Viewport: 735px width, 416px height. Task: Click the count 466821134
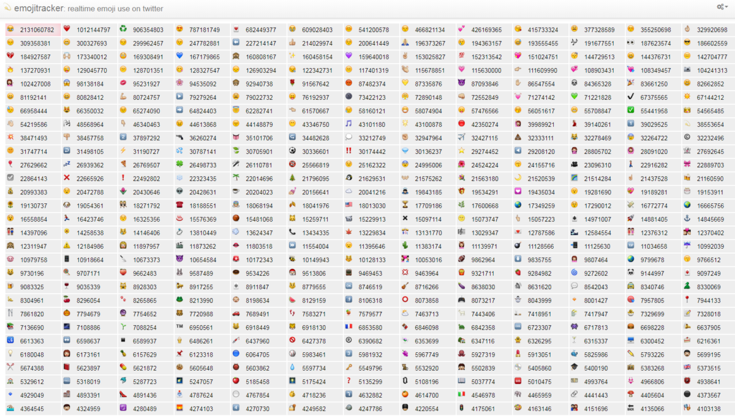(430, 30)
